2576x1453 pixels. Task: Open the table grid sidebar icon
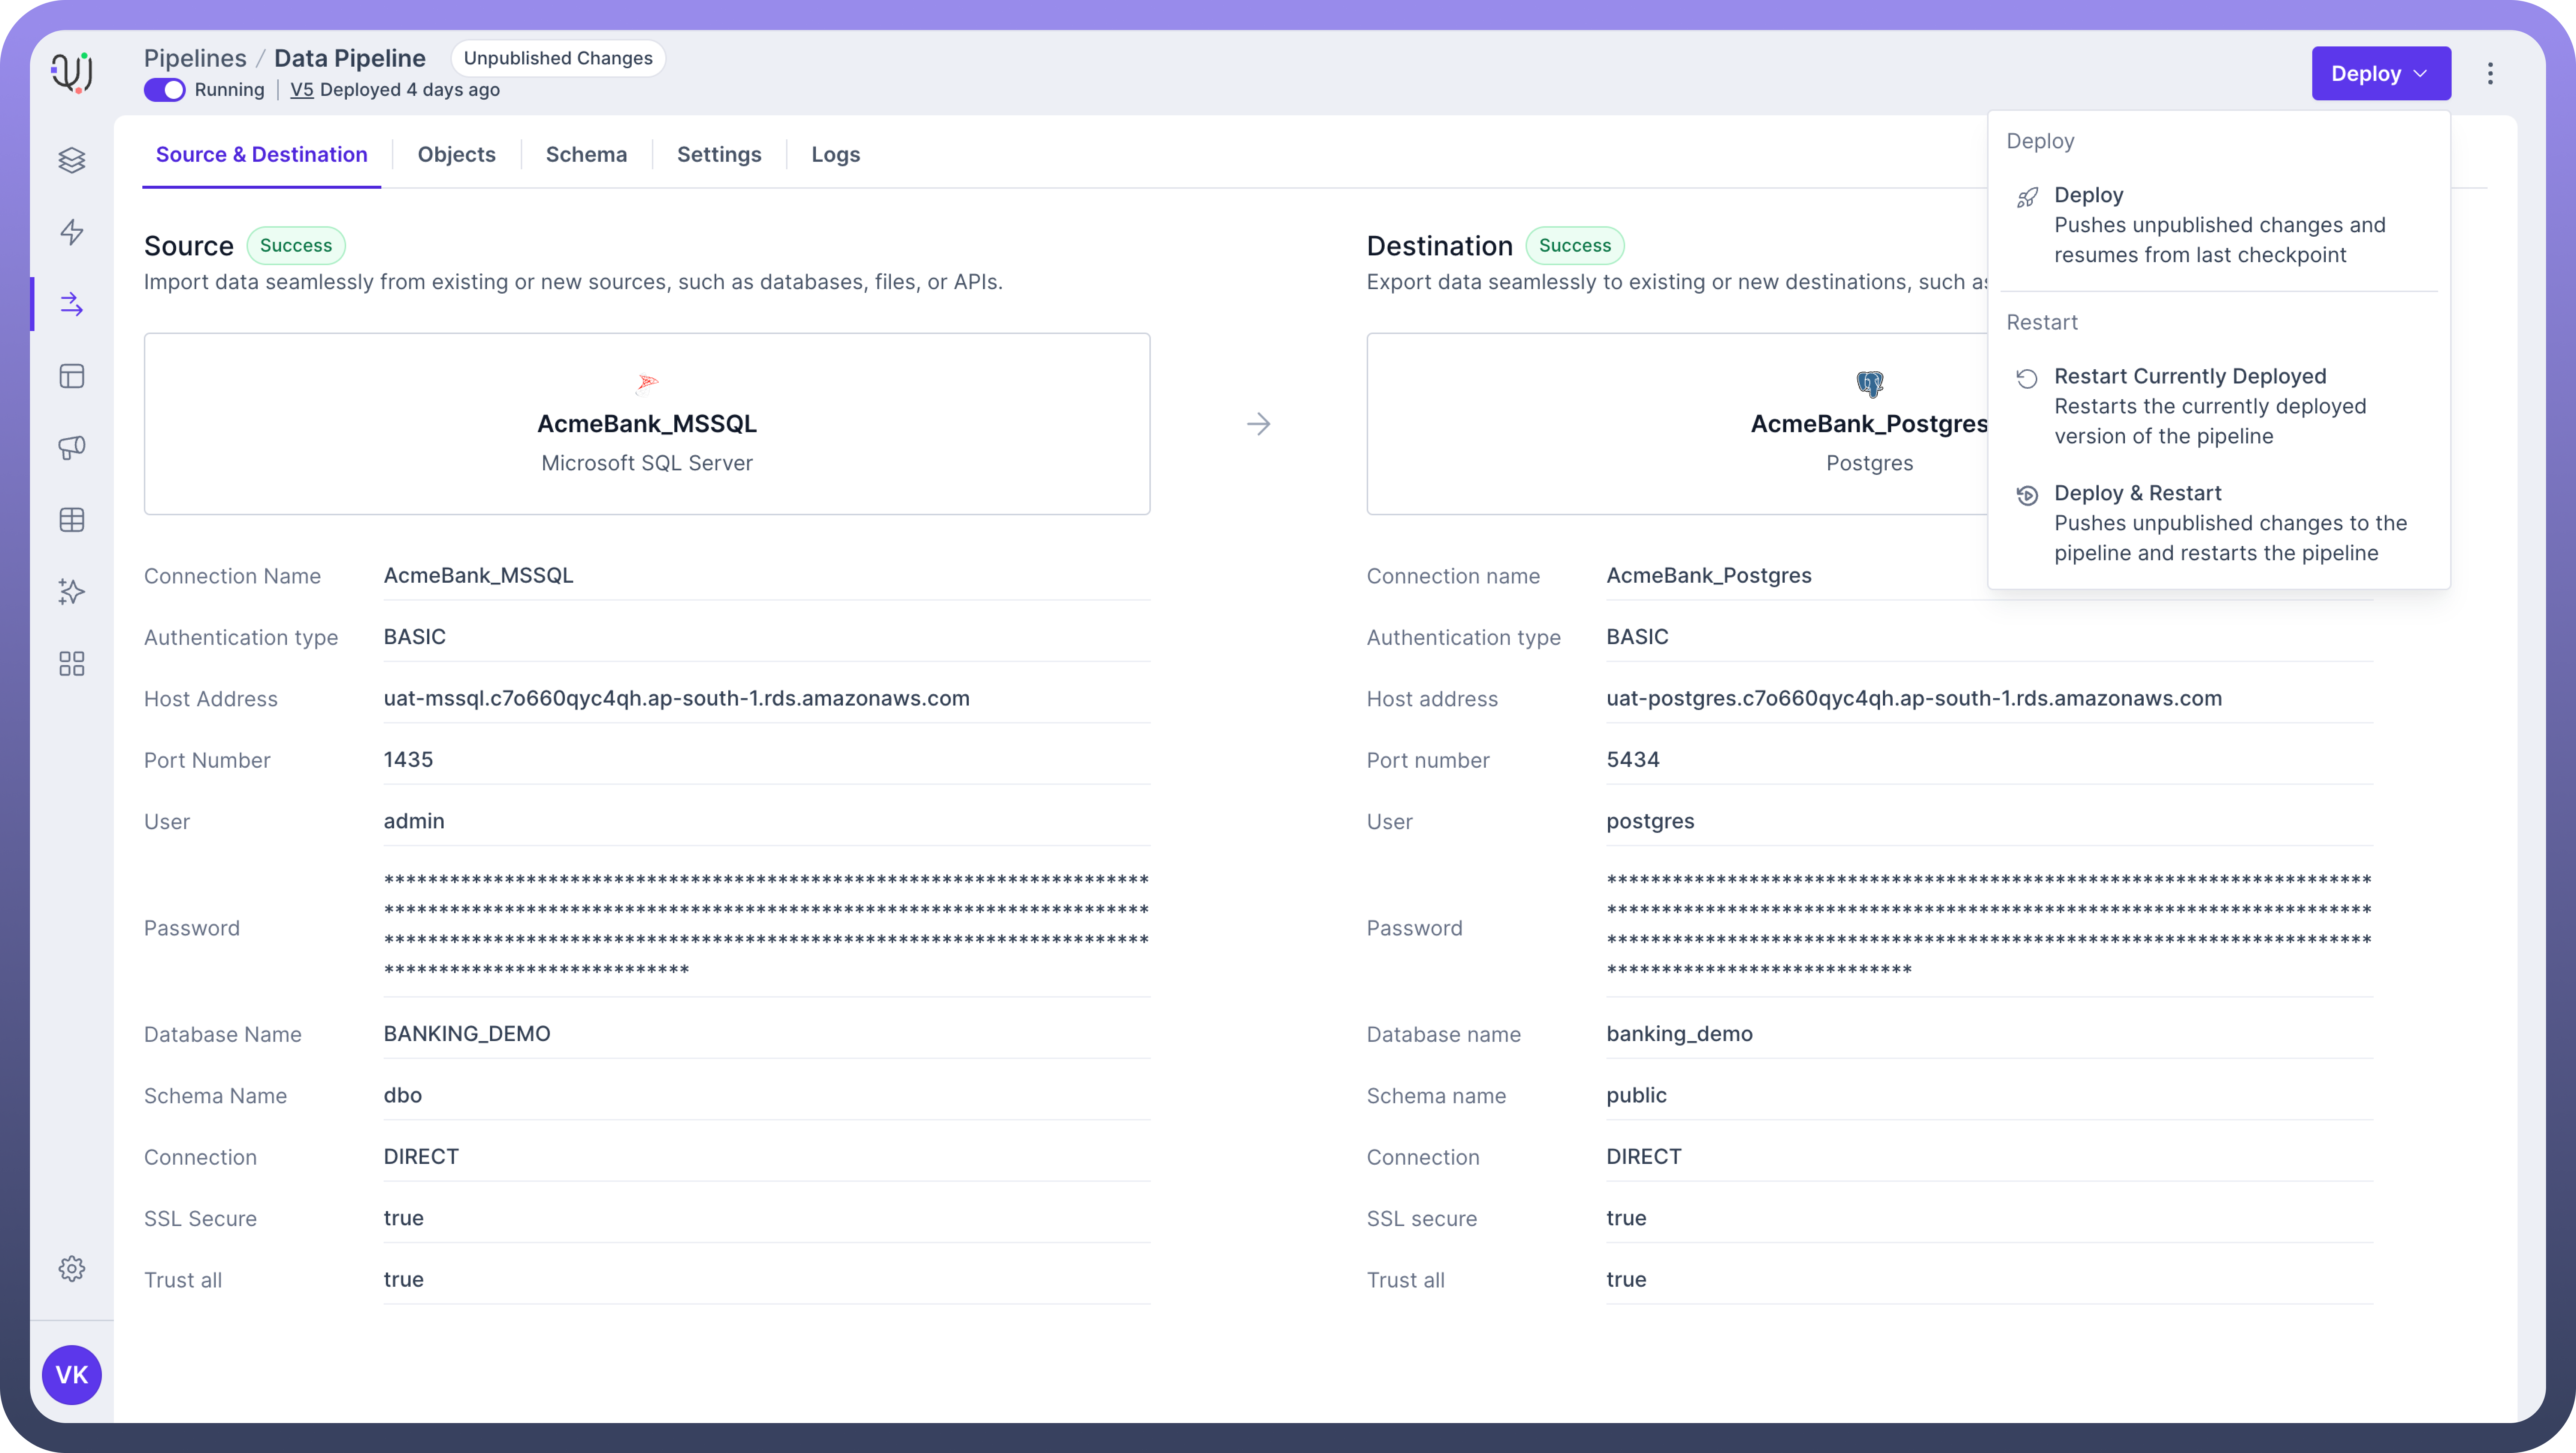tap(72, 520)
